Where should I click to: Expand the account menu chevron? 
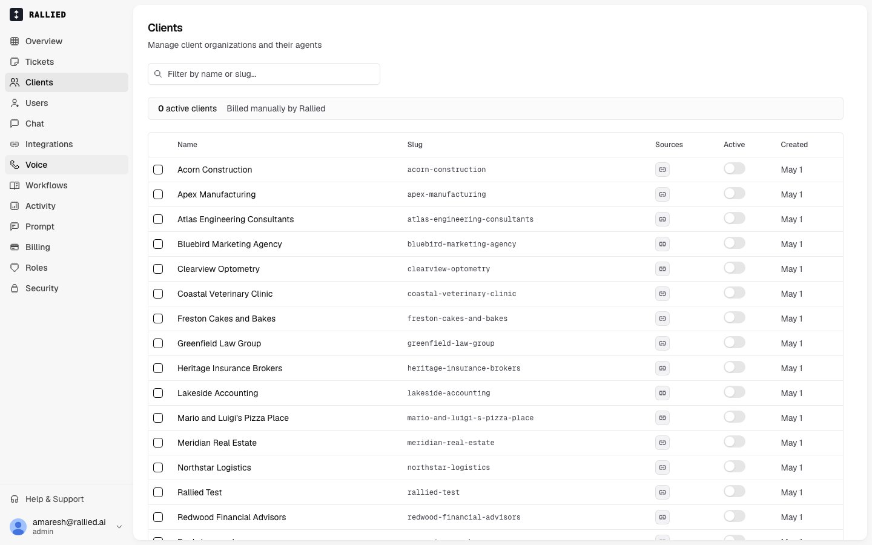119,527
